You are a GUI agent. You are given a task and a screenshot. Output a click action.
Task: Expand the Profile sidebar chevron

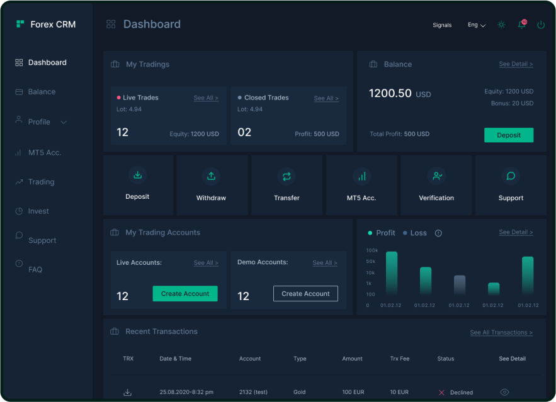(x=64, y=122)
